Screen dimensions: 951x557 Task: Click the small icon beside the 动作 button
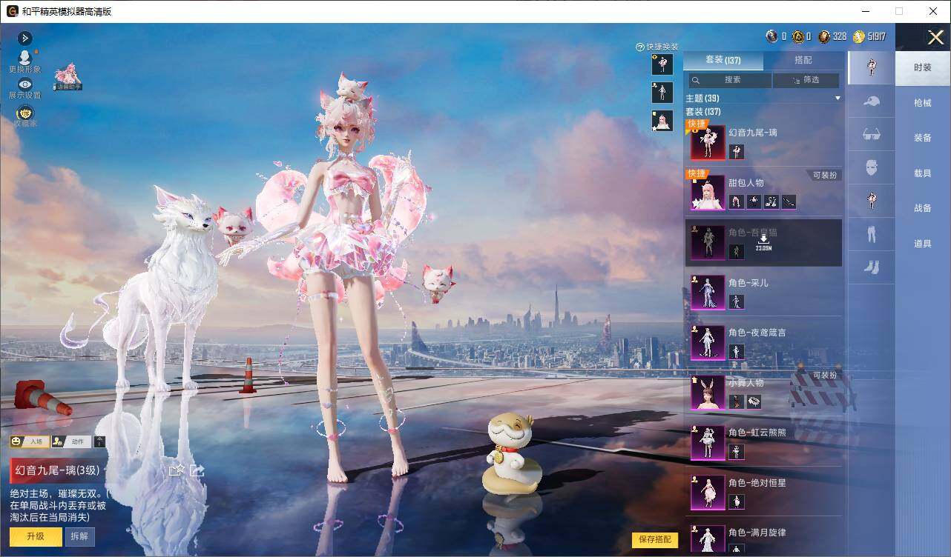tap(100, 441)
